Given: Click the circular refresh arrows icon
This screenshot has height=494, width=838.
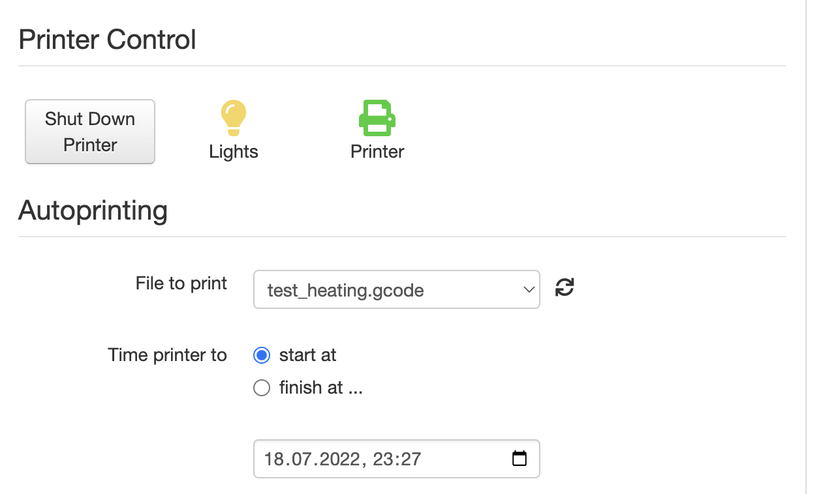Looking at the screenshot, I should coord(564,287).
